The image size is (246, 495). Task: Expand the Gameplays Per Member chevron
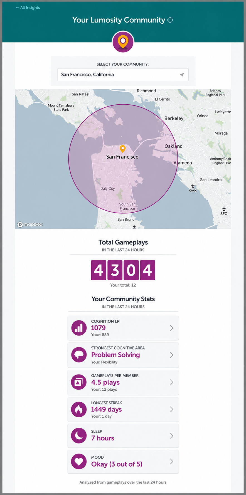[172, 382]
